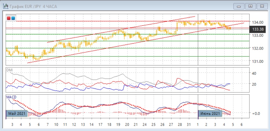Click the 132.00 price axis label
The image size is (270, 131).
coord(258,49)
